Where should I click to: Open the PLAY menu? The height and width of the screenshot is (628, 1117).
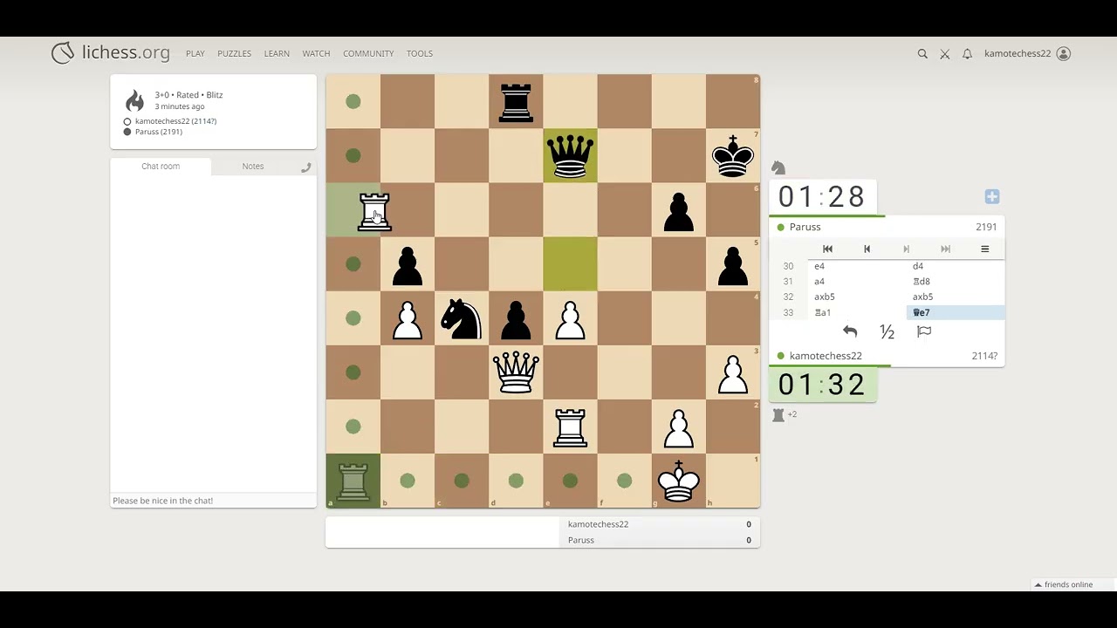(195, 53)
